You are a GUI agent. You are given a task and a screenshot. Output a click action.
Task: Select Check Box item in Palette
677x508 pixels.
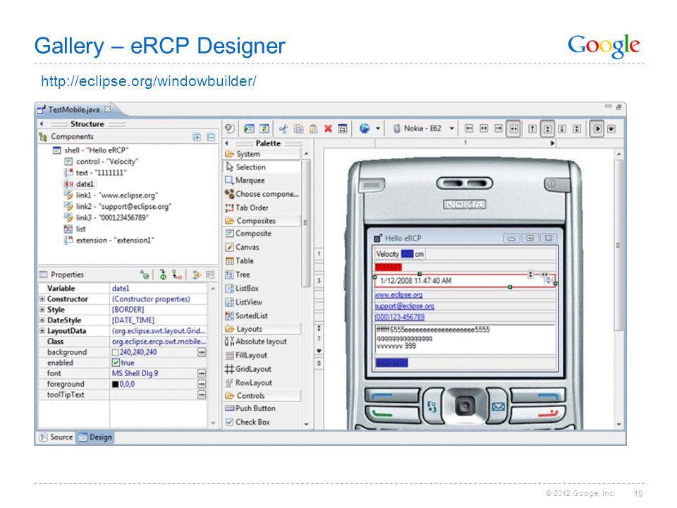pos(248,422)
